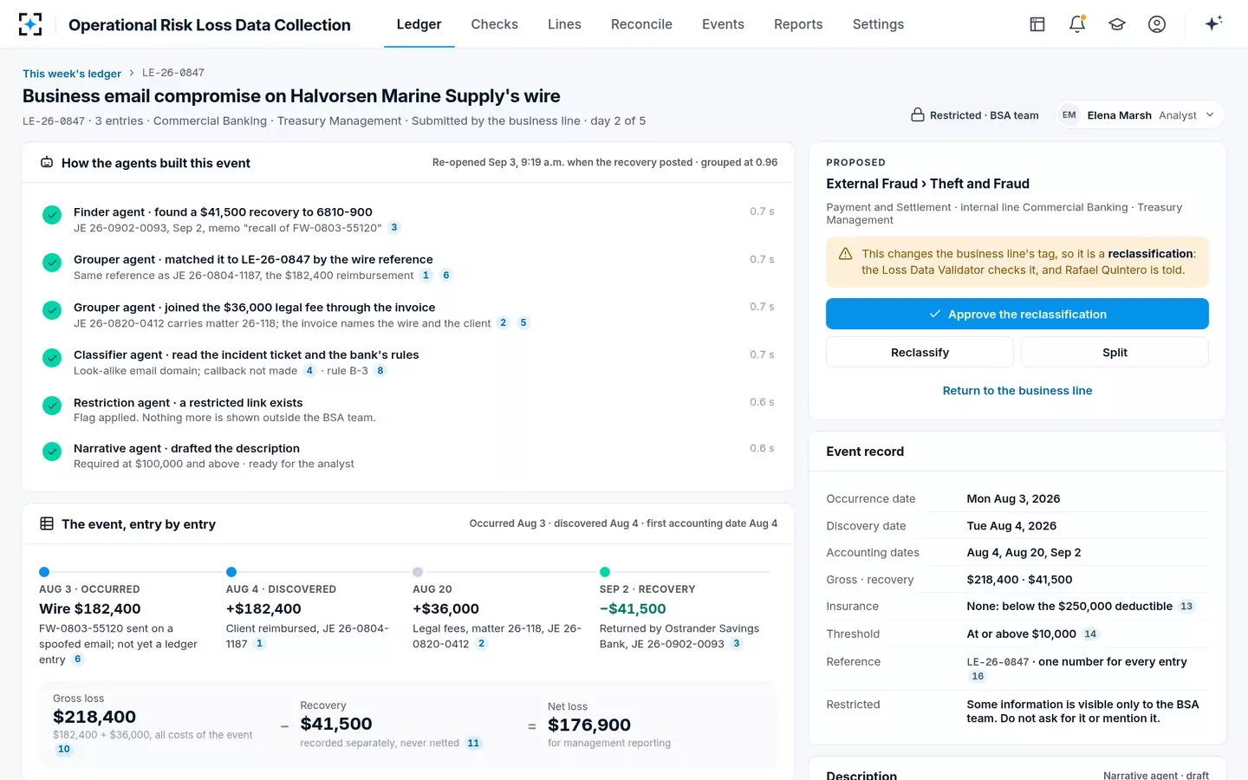
Task: Open the Settings tab
Action: [x=878, y=24]
